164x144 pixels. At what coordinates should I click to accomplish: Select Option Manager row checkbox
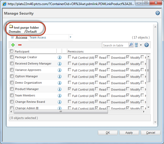(x=12, y=76)
